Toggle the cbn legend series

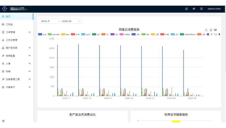(x=136, y=34)
